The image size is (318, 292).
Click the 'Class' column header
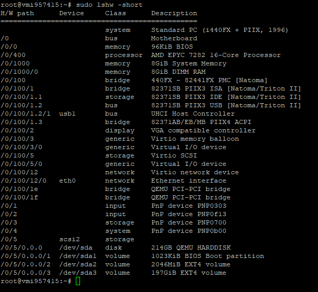click(x=116, y=13)
